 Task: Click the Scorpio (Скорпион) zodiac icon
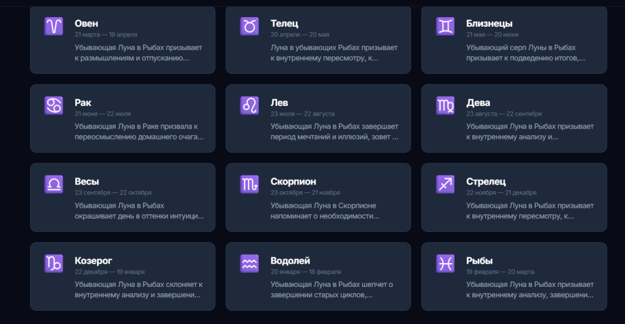[249, 184]
